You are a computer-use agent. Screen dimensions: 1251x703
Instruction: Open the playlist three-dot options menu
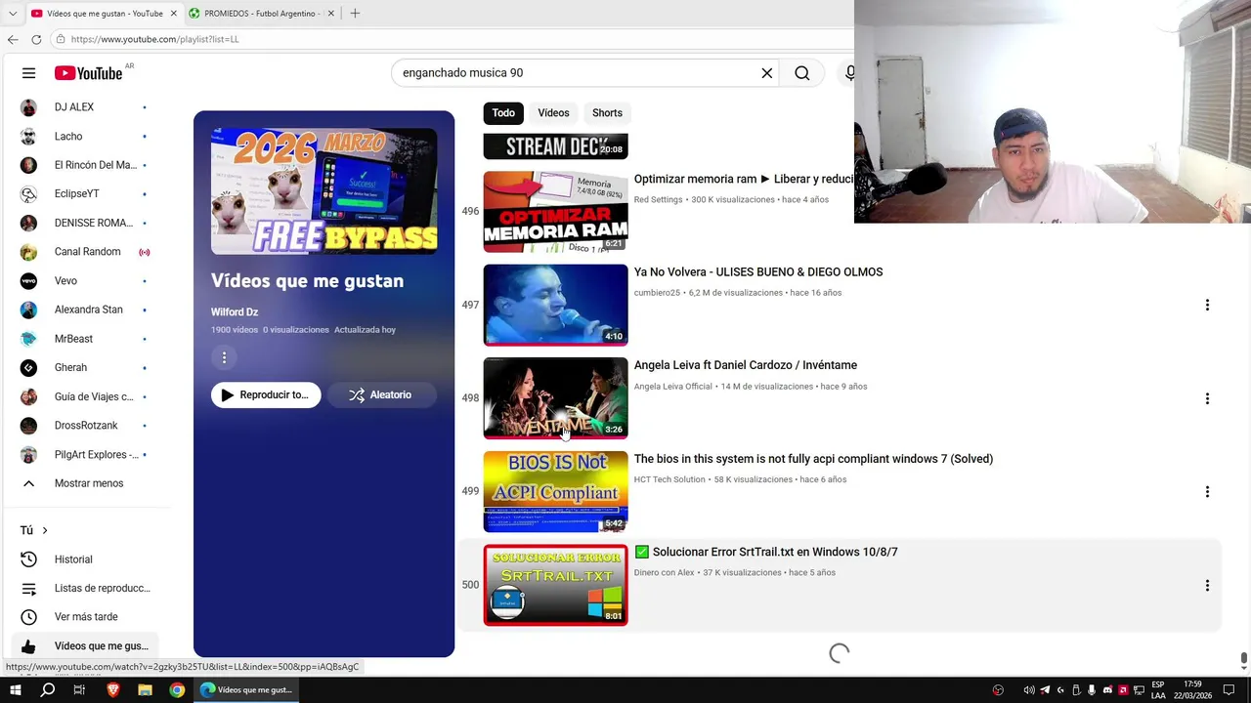[224, 358]
